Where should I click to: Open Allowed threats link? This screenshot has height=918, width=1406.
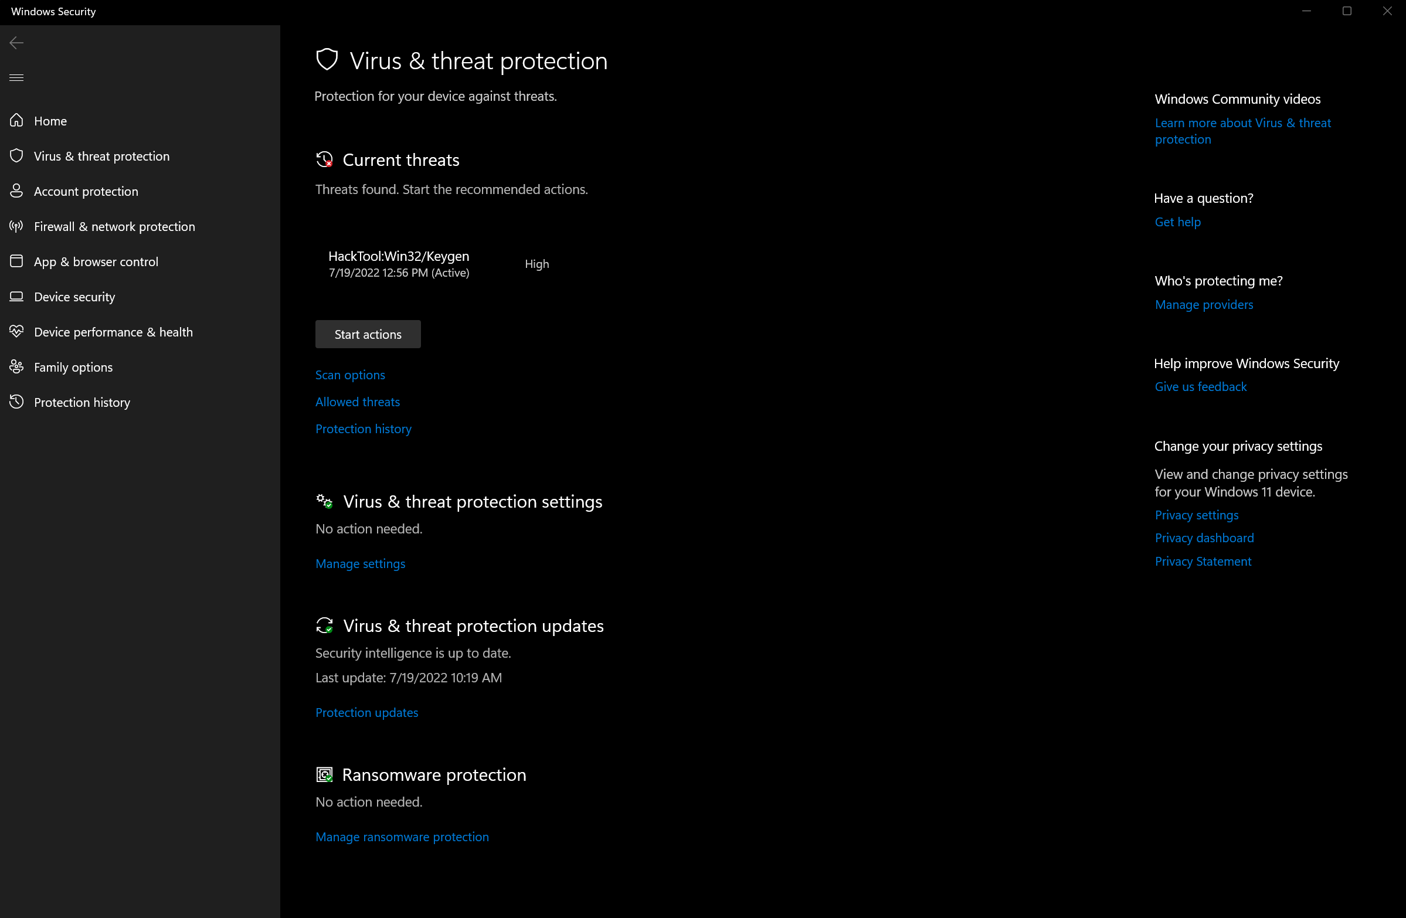[358, 402]
